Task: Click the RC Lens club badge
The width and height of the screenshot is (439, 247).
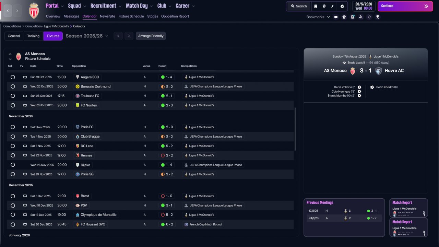Action: tap(78, 146)
